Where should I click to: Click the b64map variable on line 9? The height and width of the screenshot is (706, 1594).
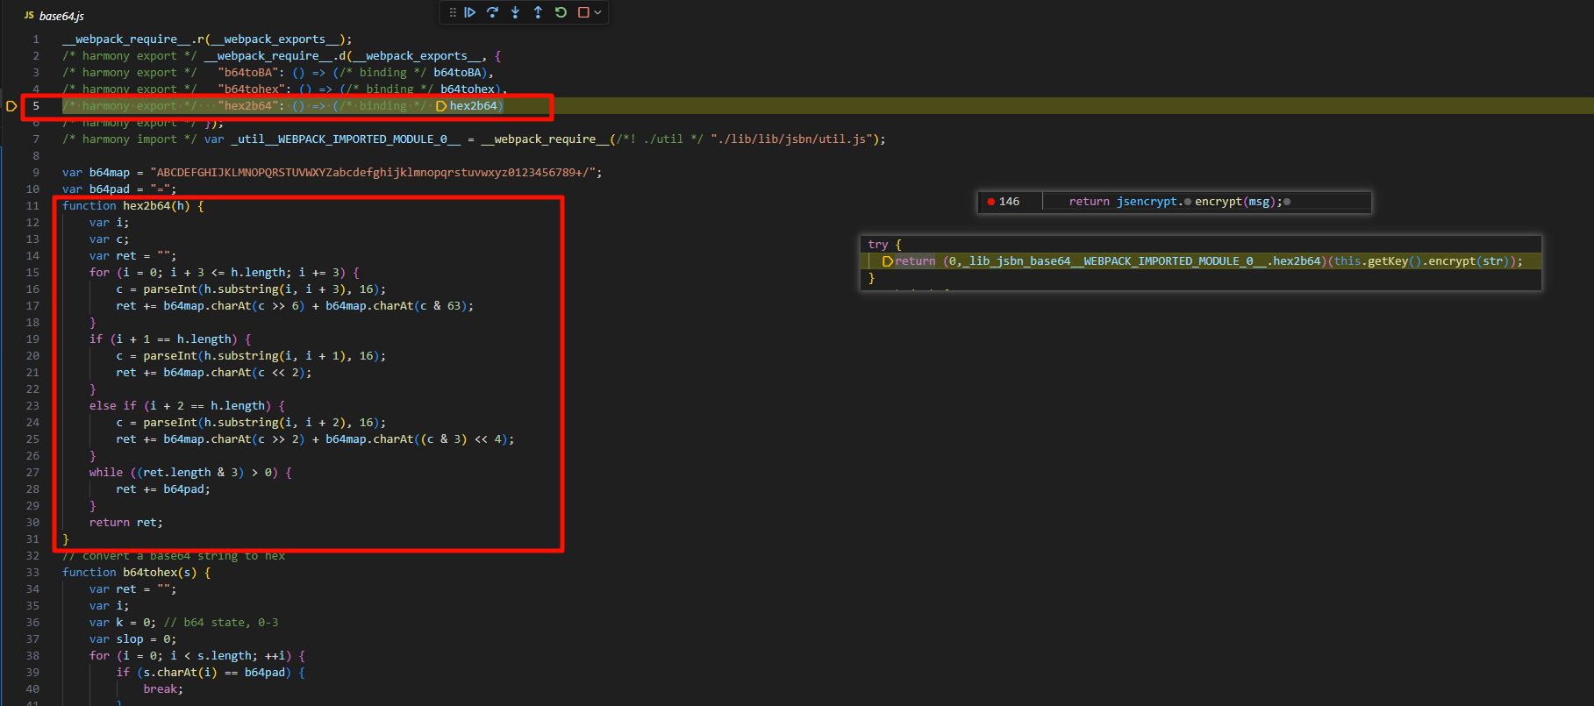click(x=109, y=173)
